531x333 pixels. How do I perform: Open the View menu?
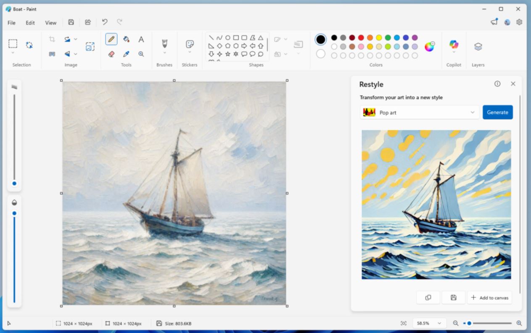[50, 23]
